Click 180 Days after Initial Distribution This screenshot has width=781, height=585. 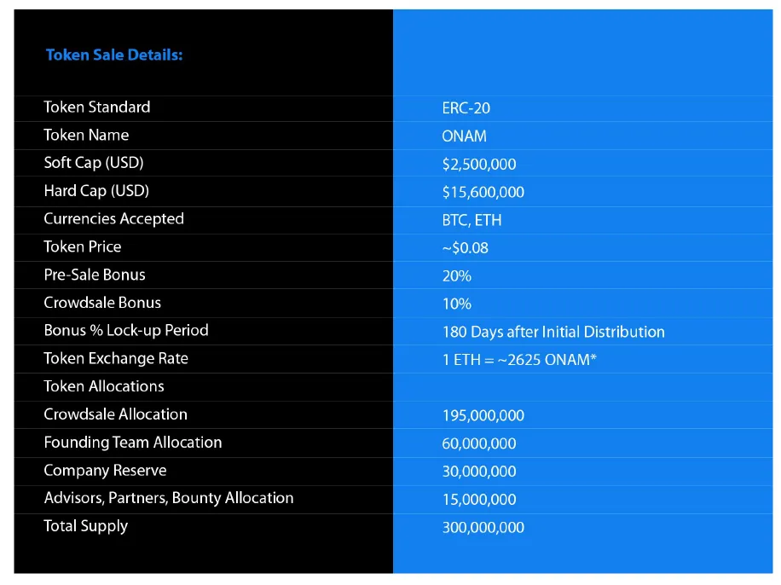coord(553,332)
